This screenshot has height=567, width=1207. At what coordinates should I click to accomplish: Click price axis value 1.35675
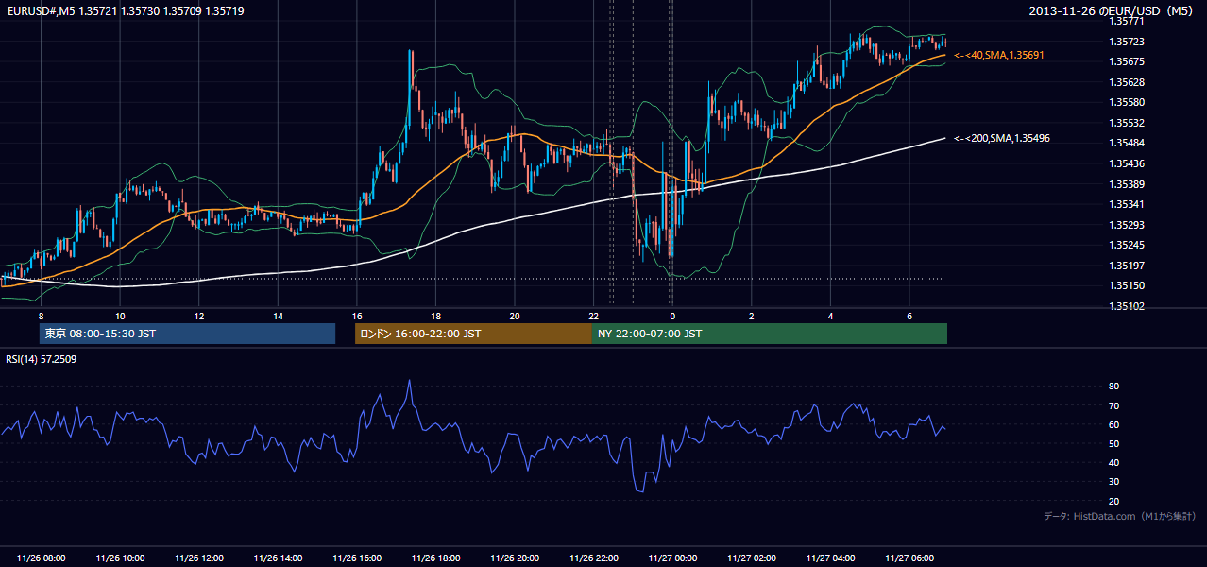coord(1125,62)
